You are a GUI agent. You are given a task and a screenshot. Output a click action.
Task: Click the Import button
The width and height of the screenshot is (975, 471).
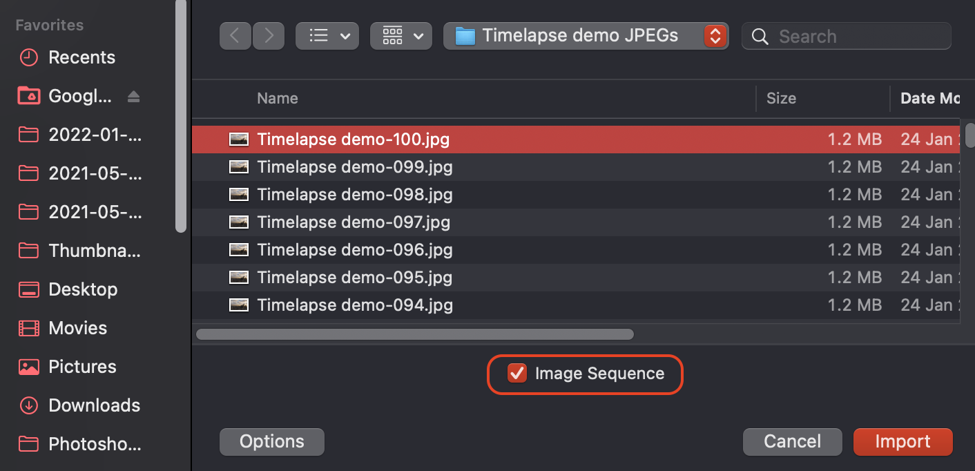pyautogui.click(x=903, y=442)
